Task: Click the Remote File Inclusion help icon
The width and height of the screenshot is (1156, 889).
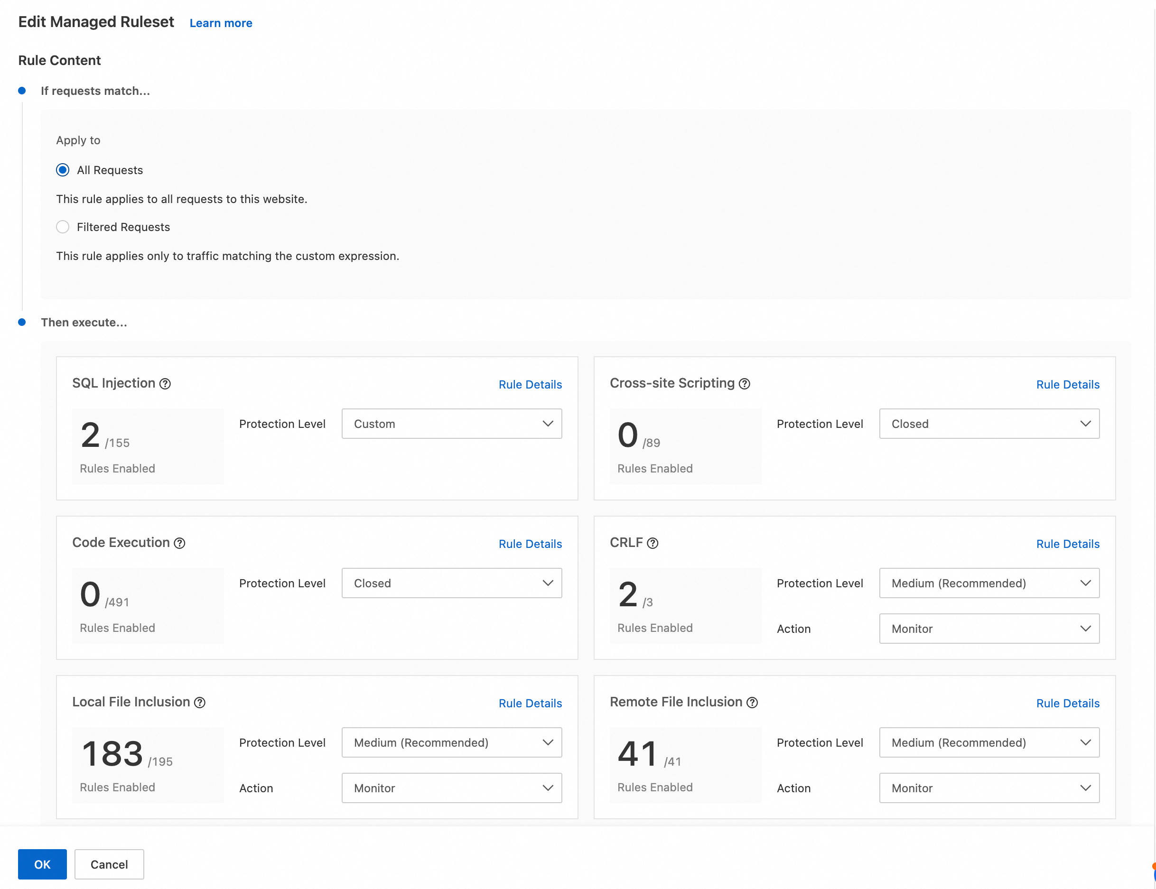Action: click(752, 702)
